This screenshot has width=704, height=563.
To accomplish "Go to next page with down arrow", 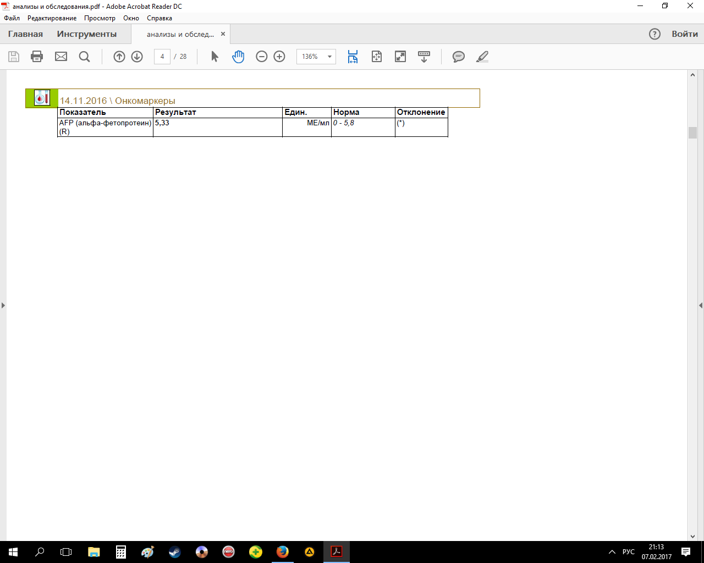I will point(137,57).
